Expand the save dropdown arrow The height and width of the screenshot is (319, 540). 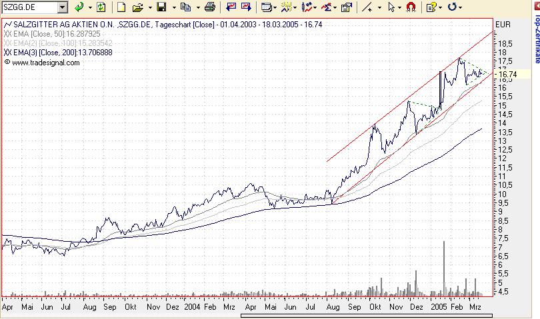coord(174,7)
